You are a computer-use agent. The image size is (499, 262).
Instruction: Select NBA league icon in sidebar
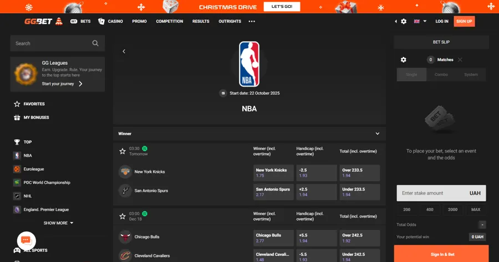click(x=17, y=156)
